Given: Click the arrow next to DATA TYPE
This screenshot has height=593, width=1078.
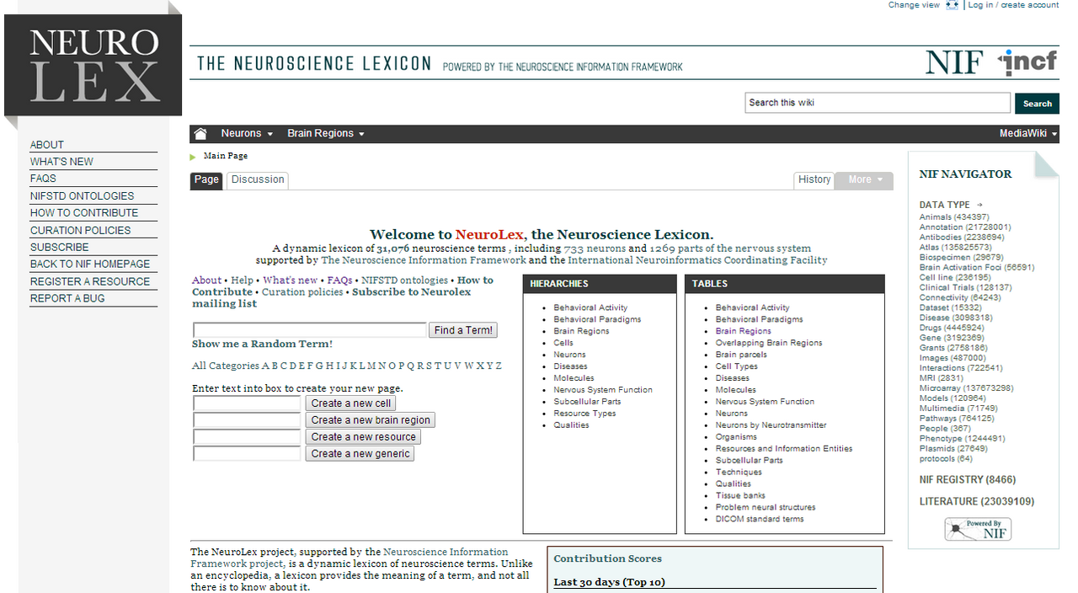Looking at the screenshot, I should pyautogui.click(x=979, y=205).
